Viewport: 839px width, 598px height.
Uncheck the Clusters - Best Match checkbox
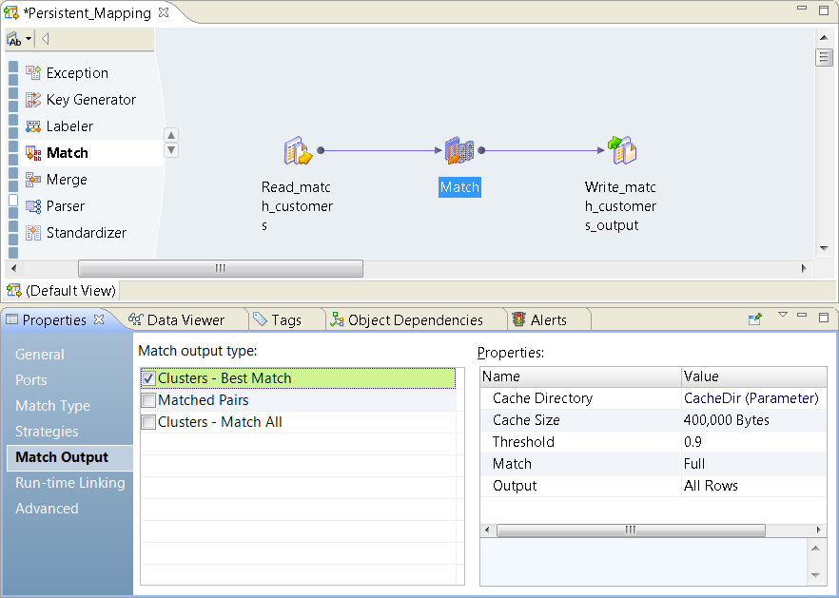pyautogui.click(x=148, y=378)
